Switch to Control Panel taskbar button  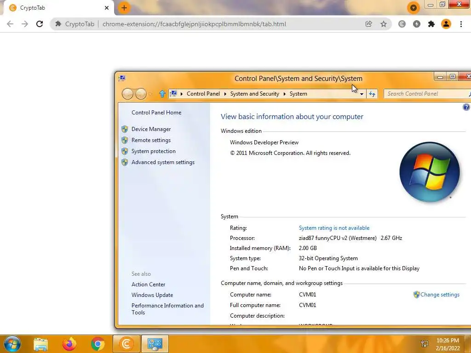point(155,344)
